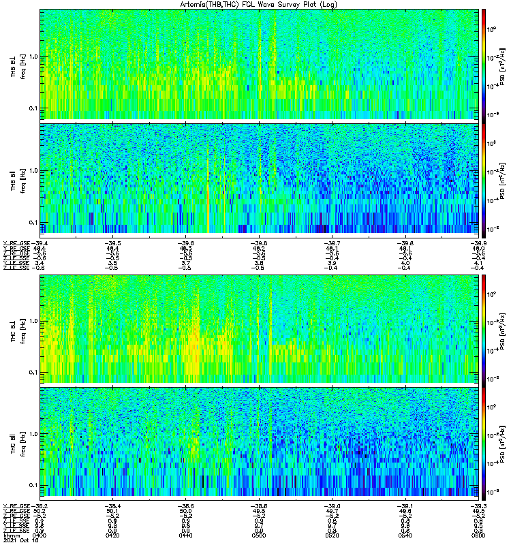This screenshot has height=545, width=511.
Task: Click the 'PSD [nT²/Hz]' label of the top color bar
Action: pyautogui.click(x=503, y=67)
